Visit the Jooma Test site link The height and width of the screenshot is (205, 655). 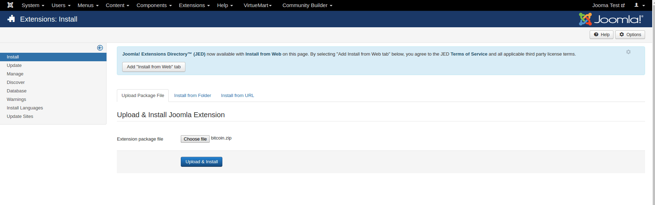pos(608,5)
